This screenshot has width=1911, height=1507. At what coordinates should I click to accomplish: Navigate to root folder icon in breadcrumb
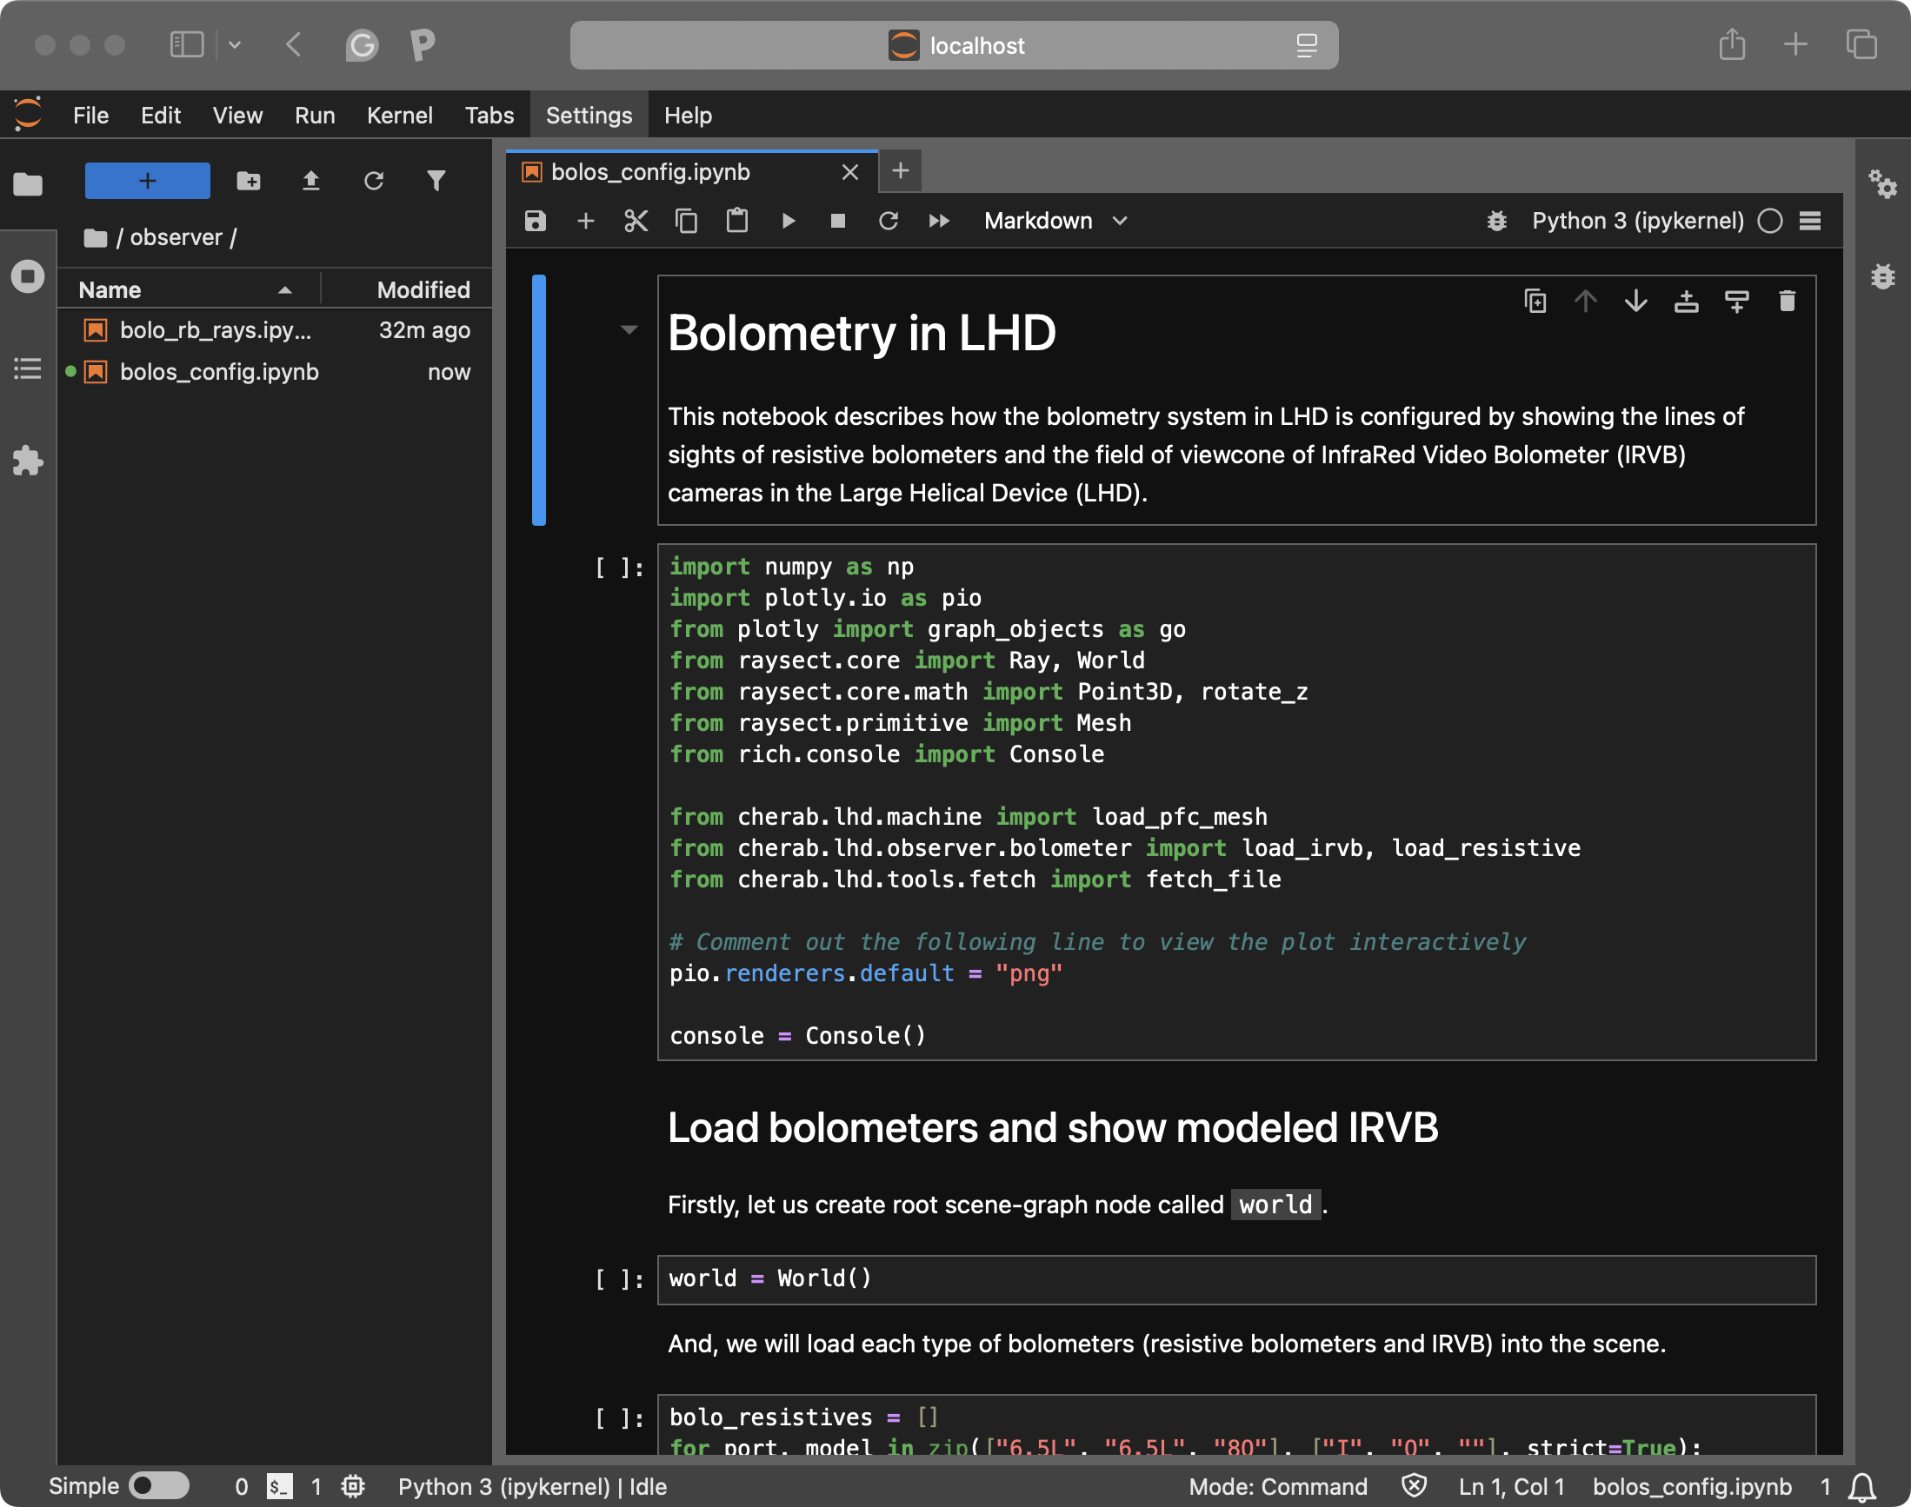(x=96, y=237)
